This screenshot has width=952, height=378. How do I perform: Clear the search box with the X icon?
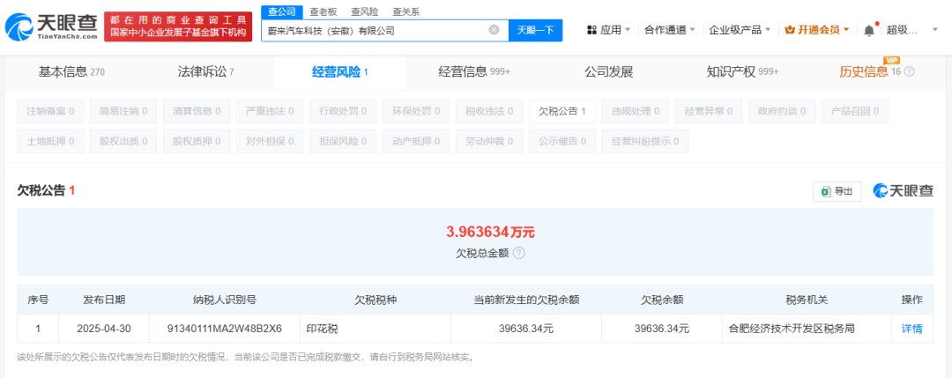pyautogui.click(x=495, y=30)
